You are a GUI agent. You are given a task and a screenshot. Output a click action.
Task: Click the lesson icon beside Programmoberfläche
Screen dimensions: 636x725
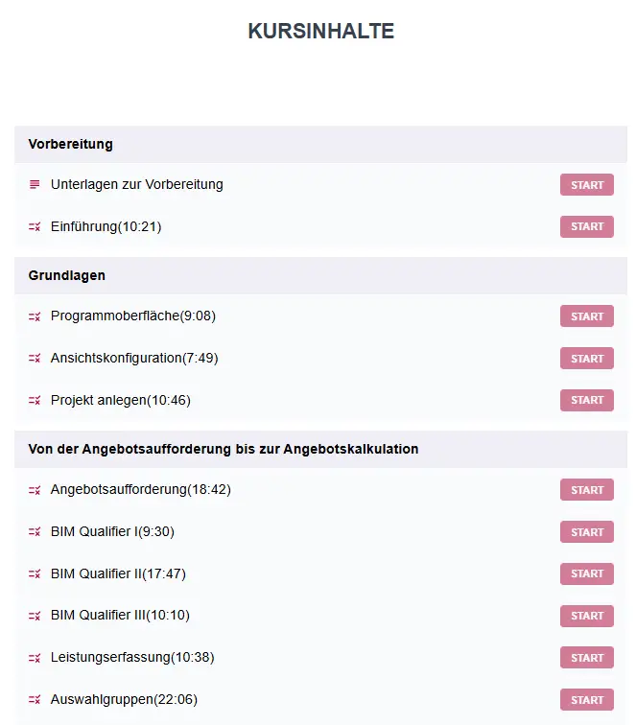point(35,316)
